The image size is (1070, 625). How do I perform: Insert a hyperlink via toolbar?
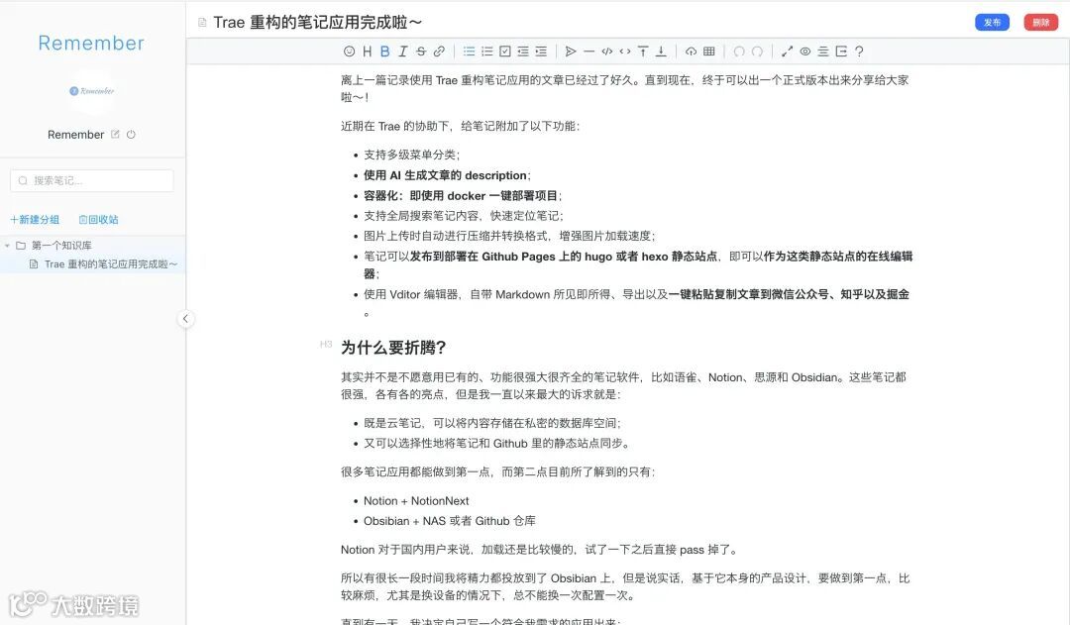coord(440,52)
